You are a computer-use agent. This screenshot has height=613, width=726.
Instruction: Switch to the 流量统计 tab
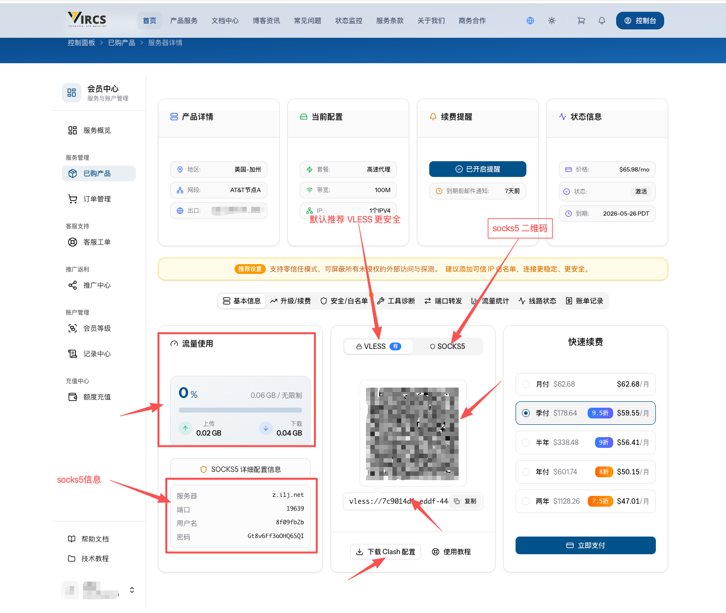pyautogui.click(x=490, y=301)
